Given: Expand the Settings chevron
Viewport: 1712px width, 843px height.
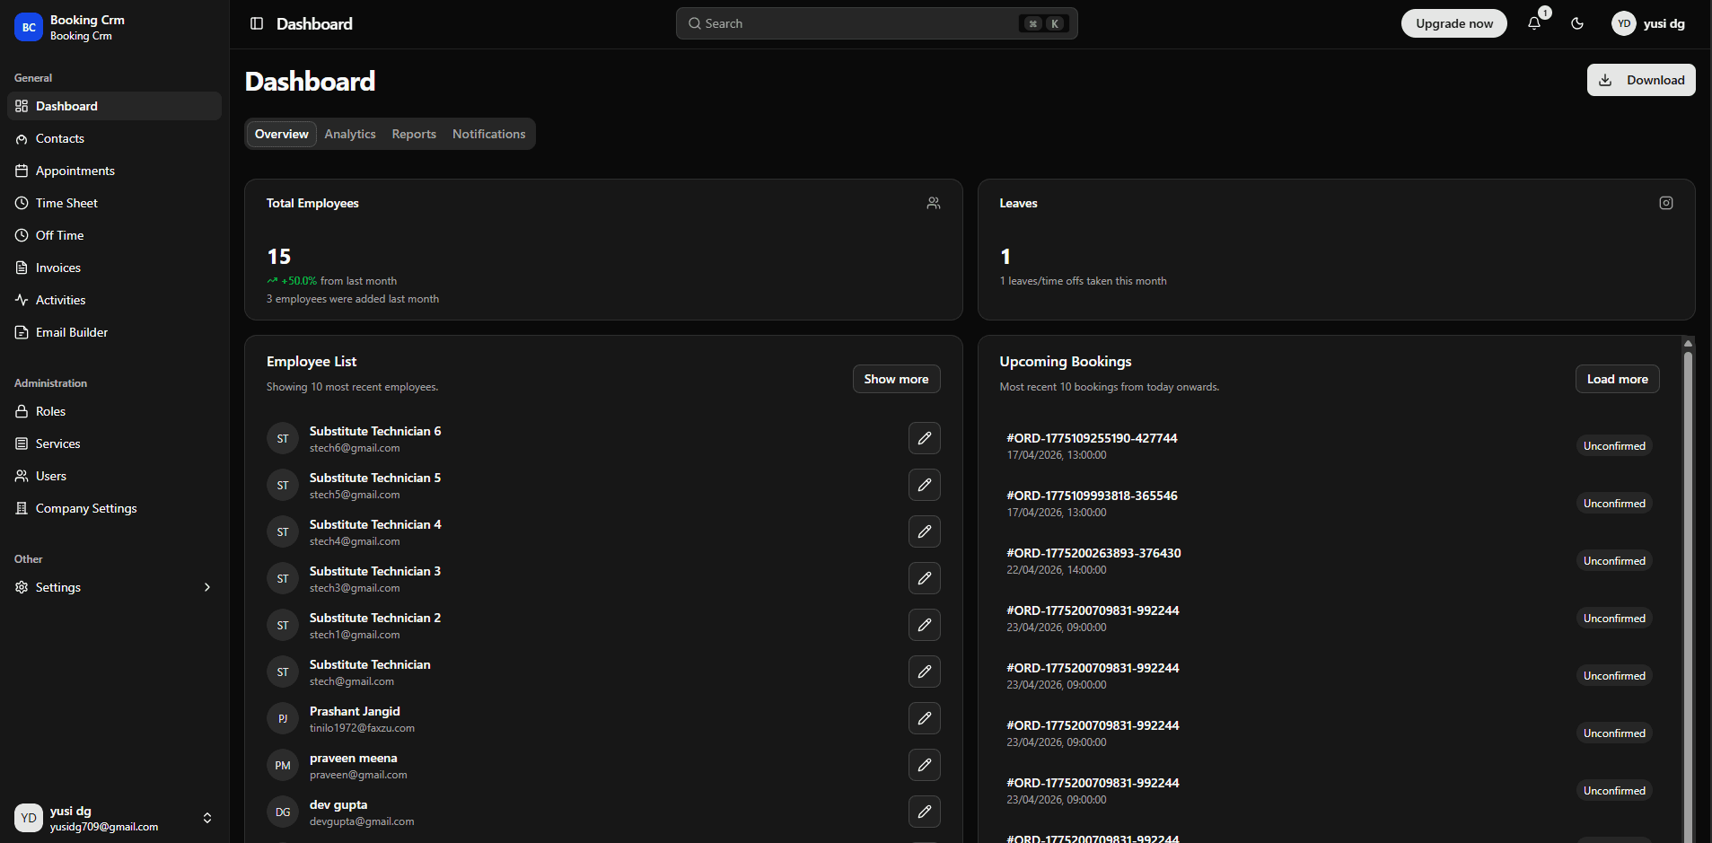Looking at the screenshot, I should (207, 587).
